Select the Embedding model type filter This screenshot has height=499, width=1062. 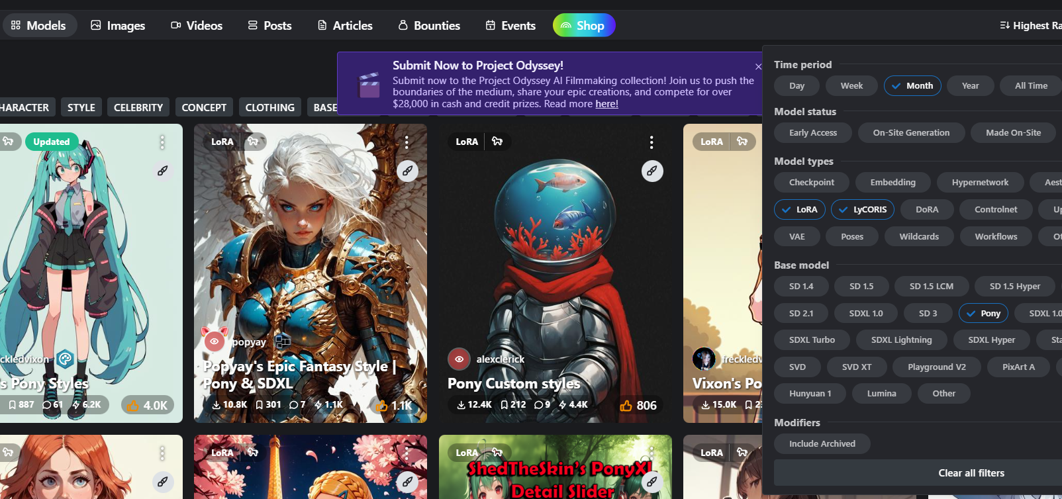click(893, 182)
